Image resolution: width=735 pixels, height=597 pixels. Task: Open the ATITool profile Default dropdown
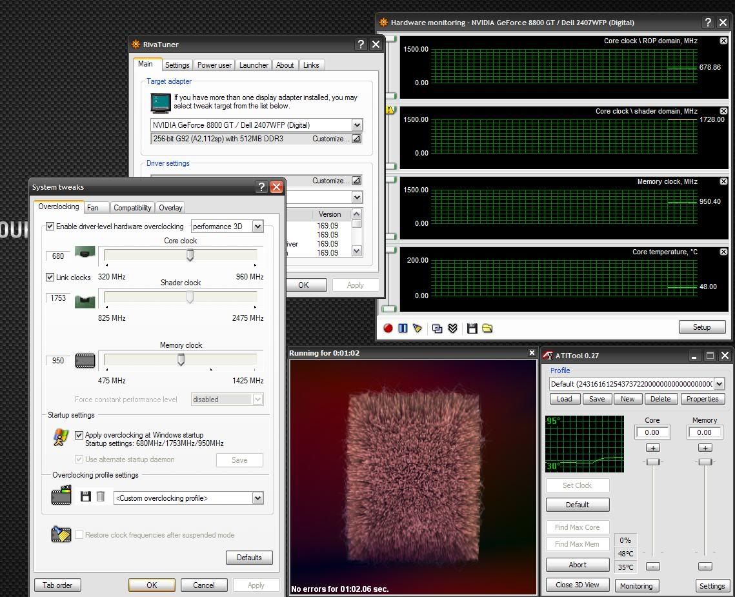pos(719,384)
